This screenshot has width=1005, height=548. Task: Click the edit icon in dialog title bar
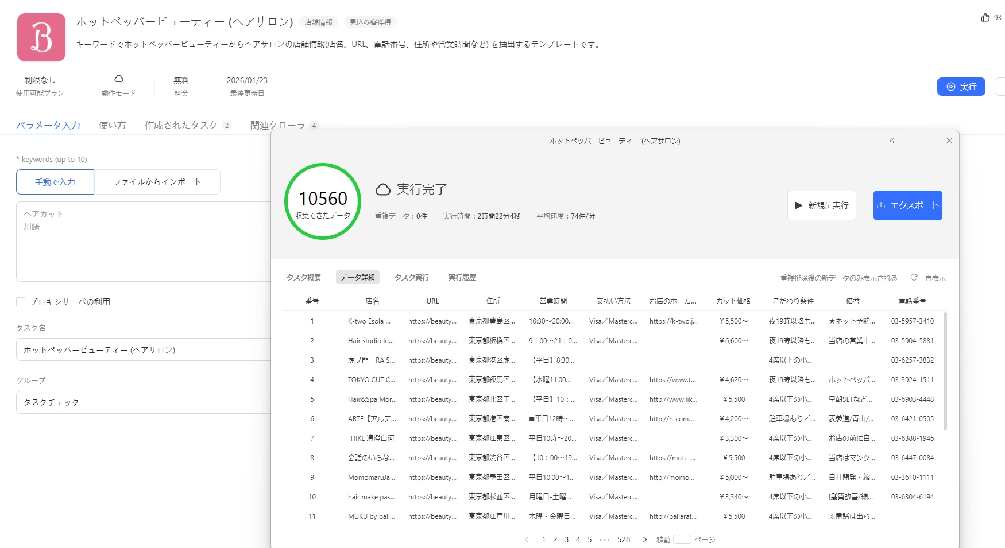pyautogui.click(x=891, y=141)
